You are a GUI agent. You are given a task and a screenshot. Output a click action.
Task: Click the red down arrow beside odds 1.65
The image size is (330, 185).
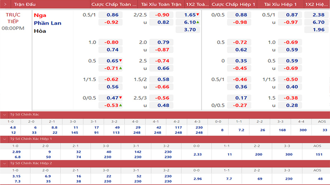(198, 14)
